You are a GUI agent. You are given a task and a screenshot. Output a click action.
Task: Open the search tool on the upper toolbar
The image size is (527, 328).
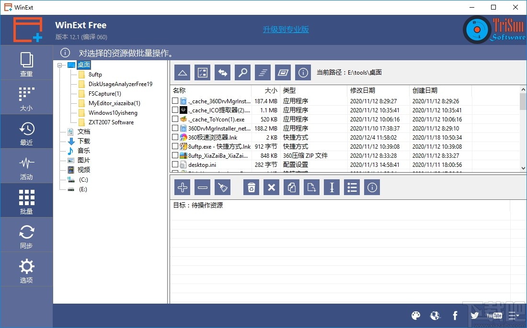pos(242,72)
